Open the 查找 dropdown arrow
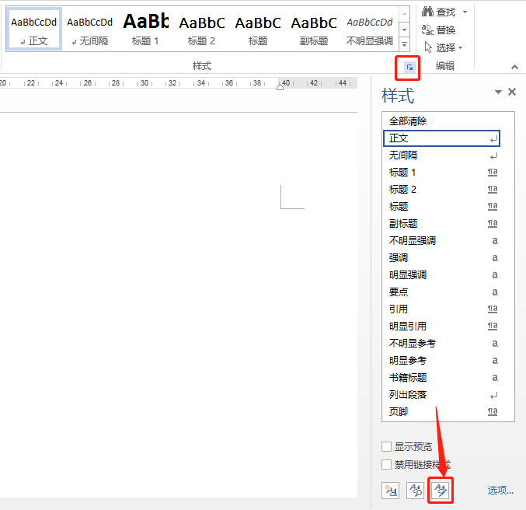 [465, 12]
